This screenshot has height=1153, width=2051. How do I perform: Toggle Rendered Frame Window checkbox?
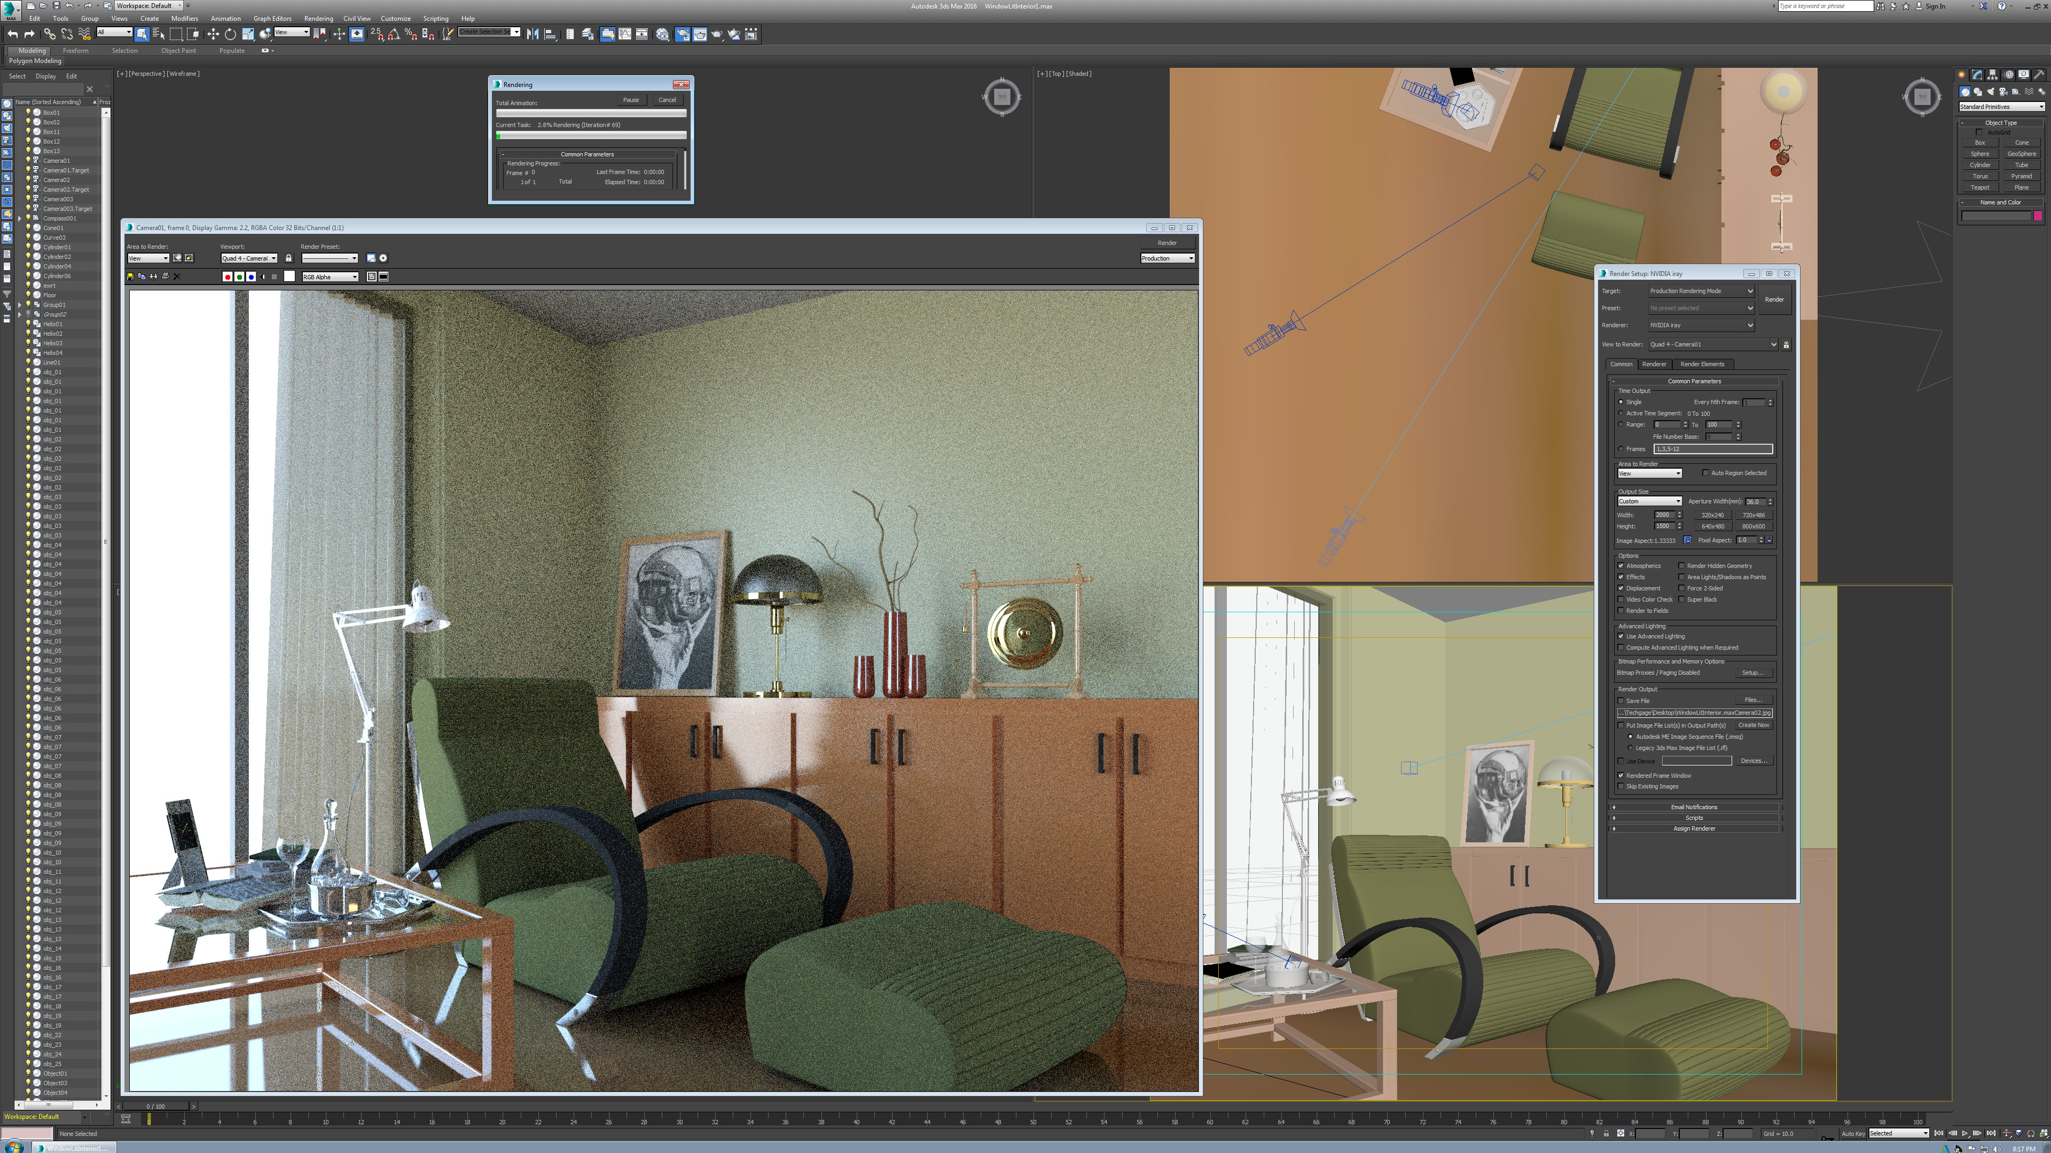tap(1621, 775)
